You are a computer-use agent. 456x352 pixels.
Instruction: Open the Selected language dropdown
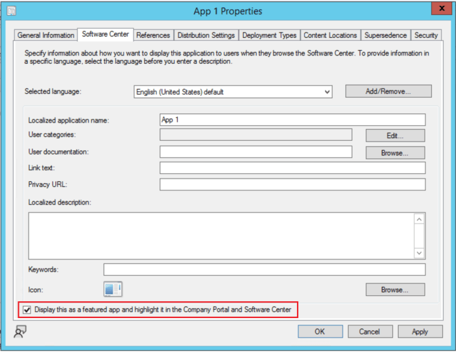tap(233, 92)
